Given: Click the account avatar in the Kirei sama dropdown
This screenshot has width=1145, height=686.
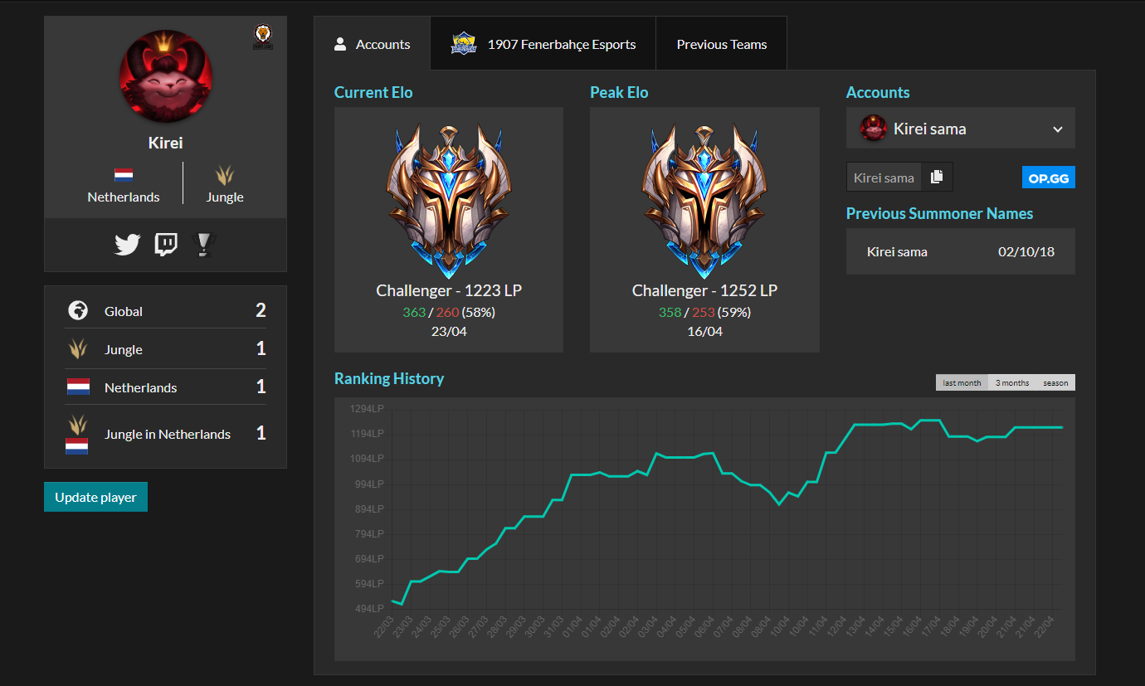Looking at the screenshot, I should pos(874,129).
